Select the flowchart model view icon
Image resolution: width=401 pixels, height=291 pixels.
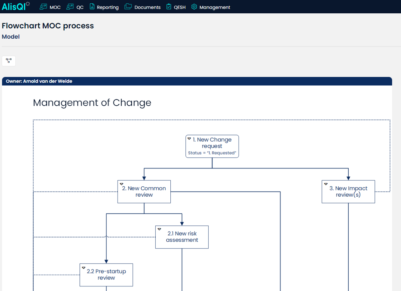click(x=9, y=61)
